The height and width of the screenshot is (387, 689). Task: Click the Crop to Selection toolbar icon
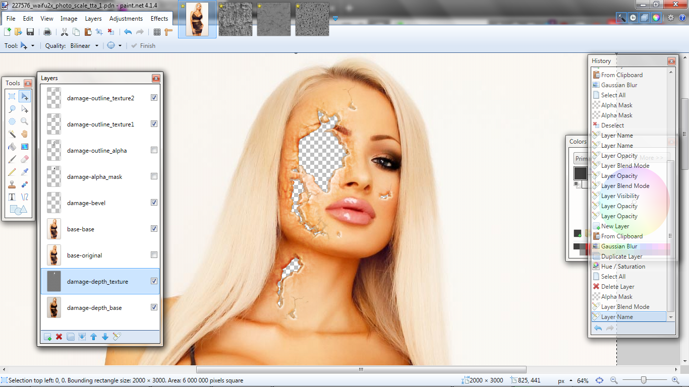pyautogui.click(x=99, y=32)
